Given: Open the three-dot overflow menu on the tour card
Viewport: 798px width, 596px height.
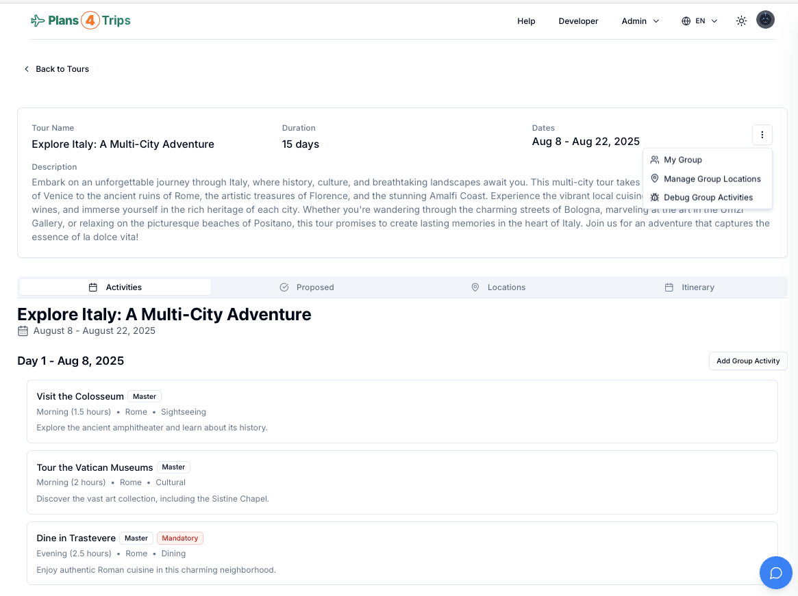Looking at the screenshot, I should (762, 135).
